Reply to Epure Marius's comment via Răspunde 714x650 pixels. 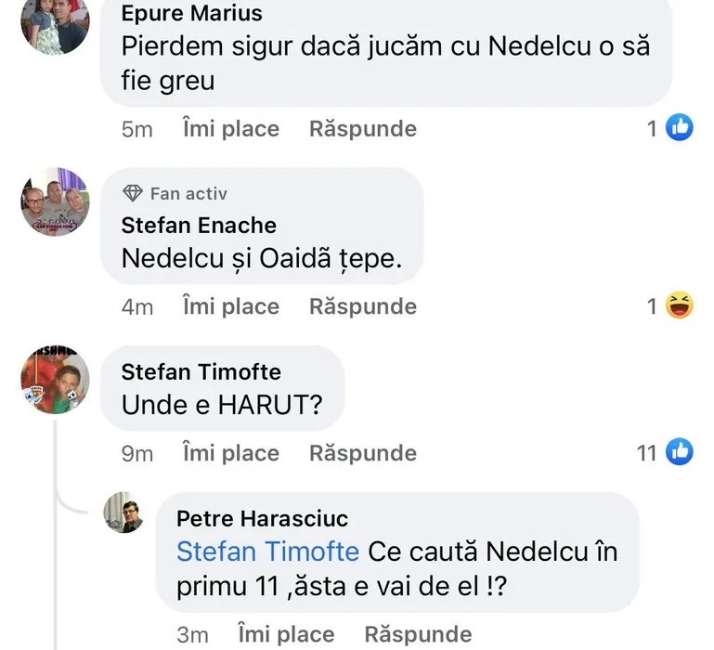(362, 128)
